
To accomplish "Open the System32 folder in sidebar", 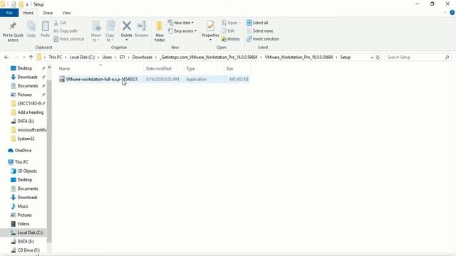I will click(x=26, y=139).
